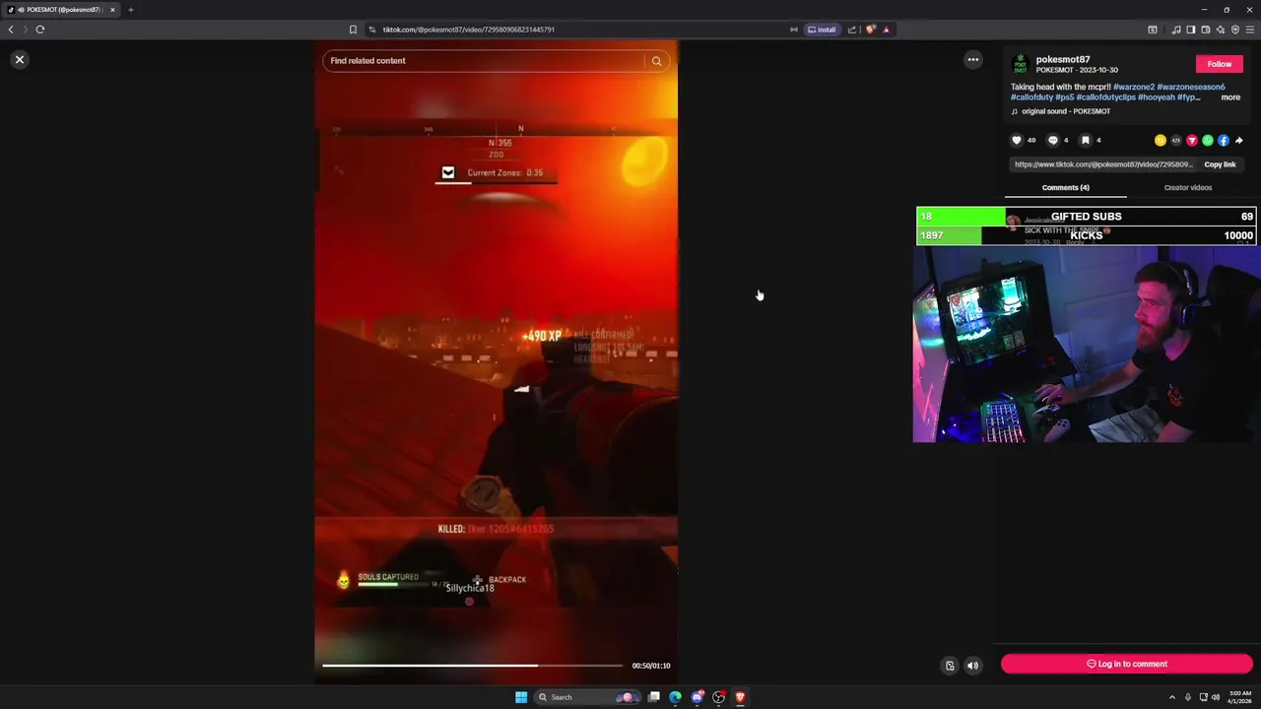Close the TikTok video viewer with X

[x=19, y=60]
